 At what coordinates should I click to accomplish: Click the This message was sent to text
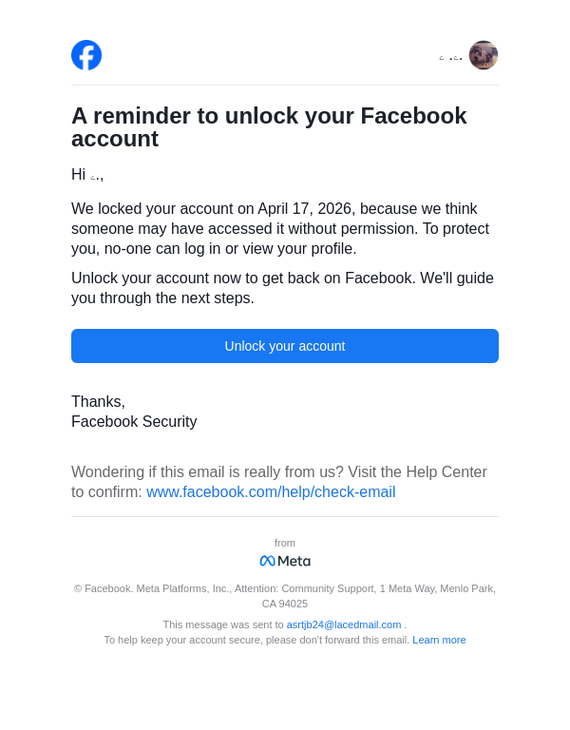[x=223, y=624]
